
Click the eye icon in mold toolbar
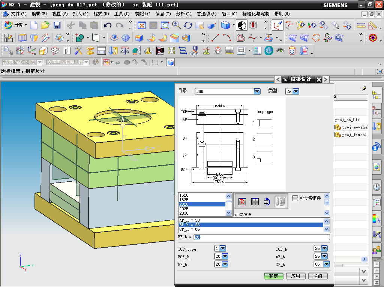[280, 51]
